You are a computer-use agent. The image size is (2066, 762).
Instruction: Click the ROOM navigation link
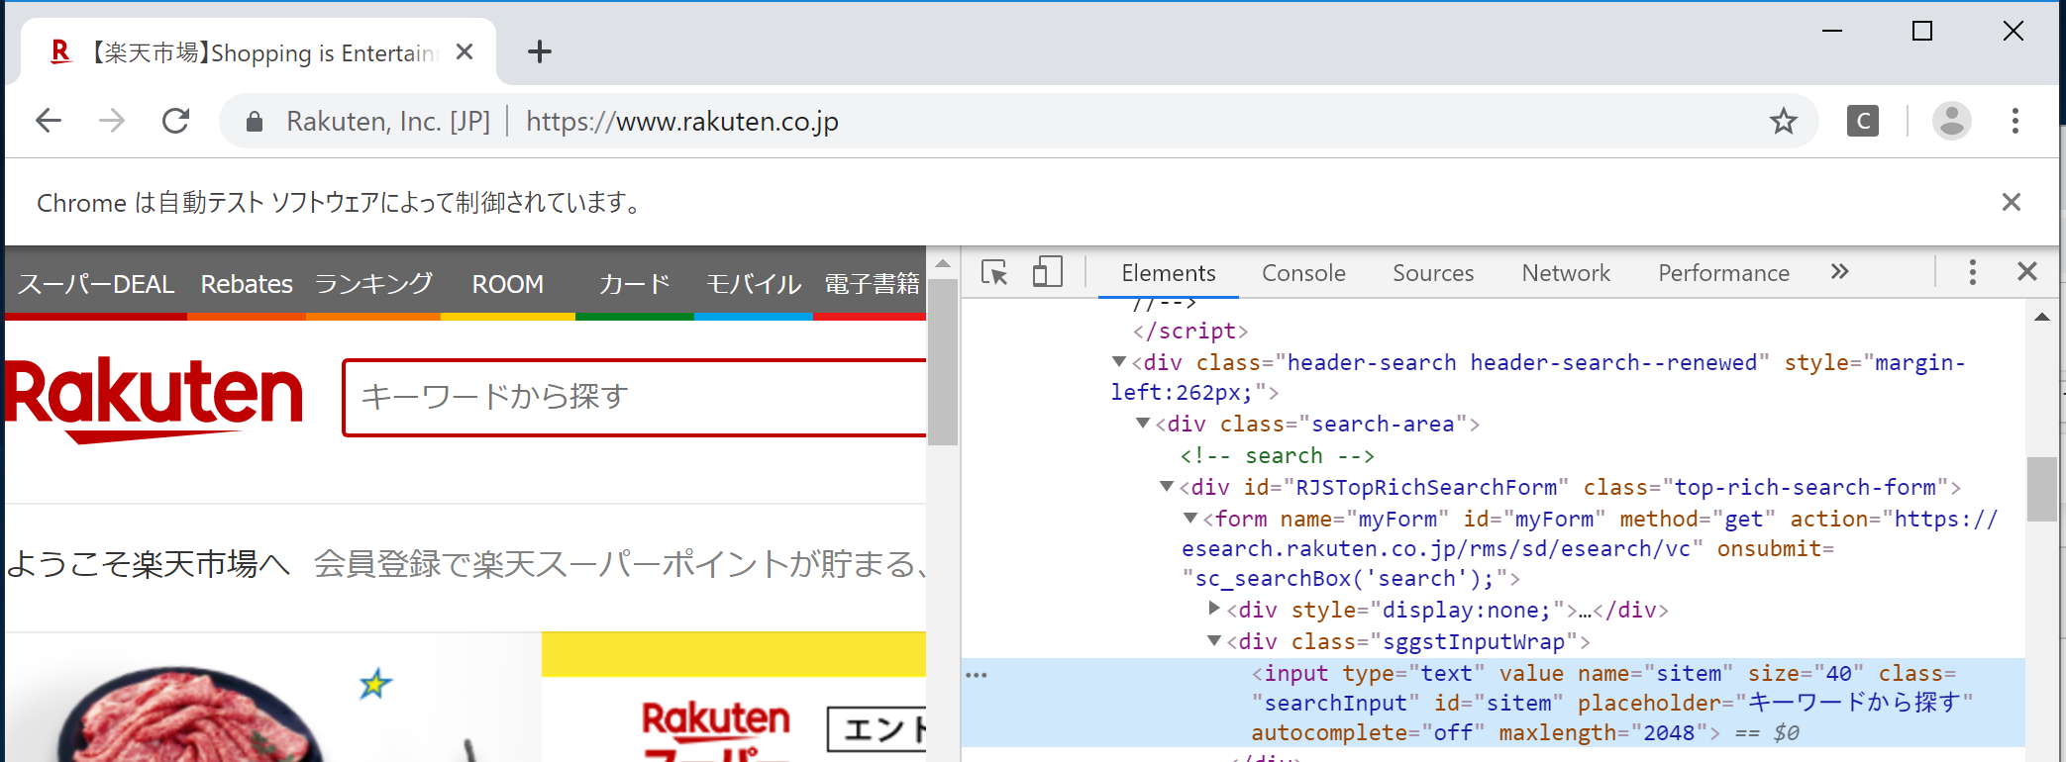point(508,284)
